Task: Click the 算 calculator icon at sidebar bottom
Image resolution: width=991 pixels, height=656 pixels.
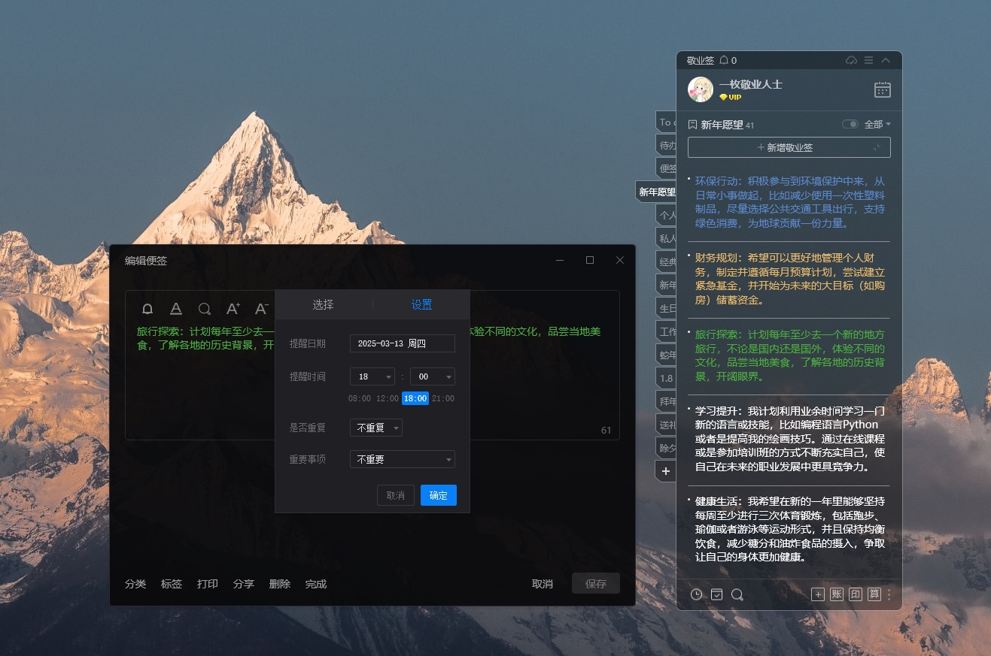Action: [x=874, y=594]
